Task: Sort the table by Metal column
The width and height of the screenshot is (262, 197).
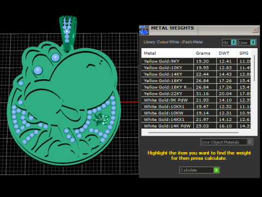Action: pos(167,53)
